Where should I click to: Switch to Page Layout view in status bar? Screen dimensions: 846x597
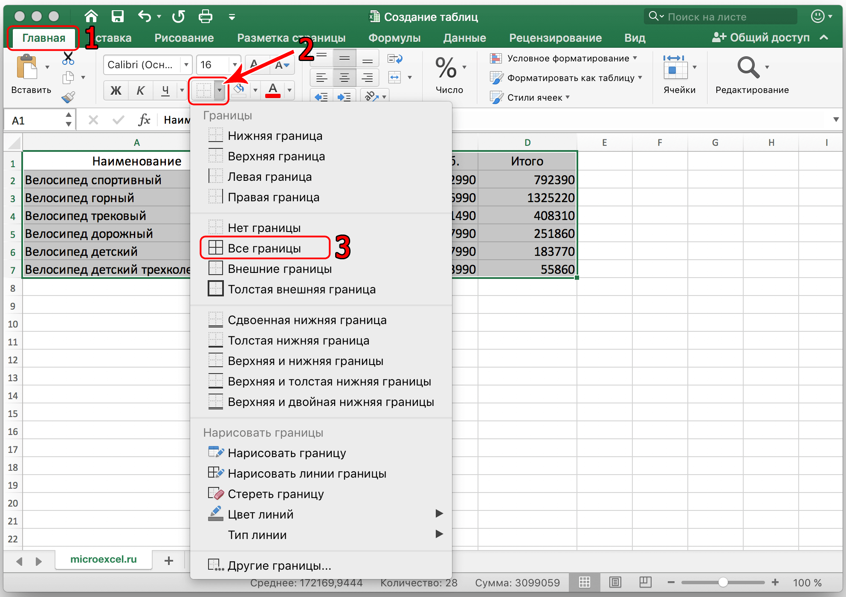point(615,582)
